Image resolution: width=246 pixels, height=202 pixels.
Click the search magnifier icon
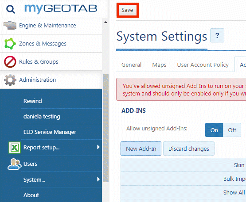click(x=11, y=9)
